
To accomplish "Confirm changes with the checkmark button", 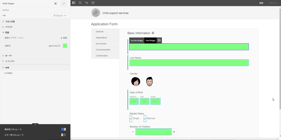I will pos(64,4).
